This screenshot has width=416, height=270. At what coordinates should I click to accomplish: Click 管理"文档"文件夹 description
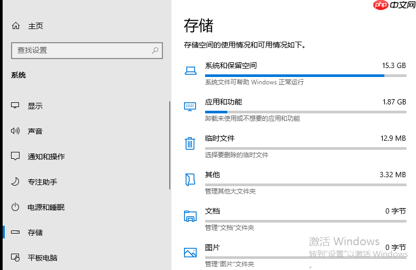click(x=229, y=228)
